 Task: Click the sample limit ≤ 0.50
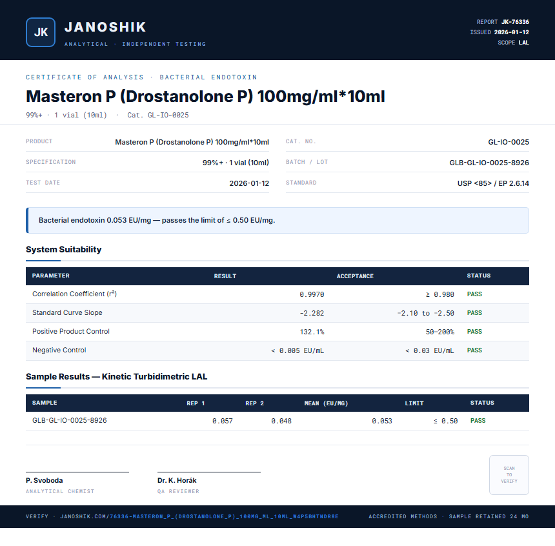coord(446,421)
